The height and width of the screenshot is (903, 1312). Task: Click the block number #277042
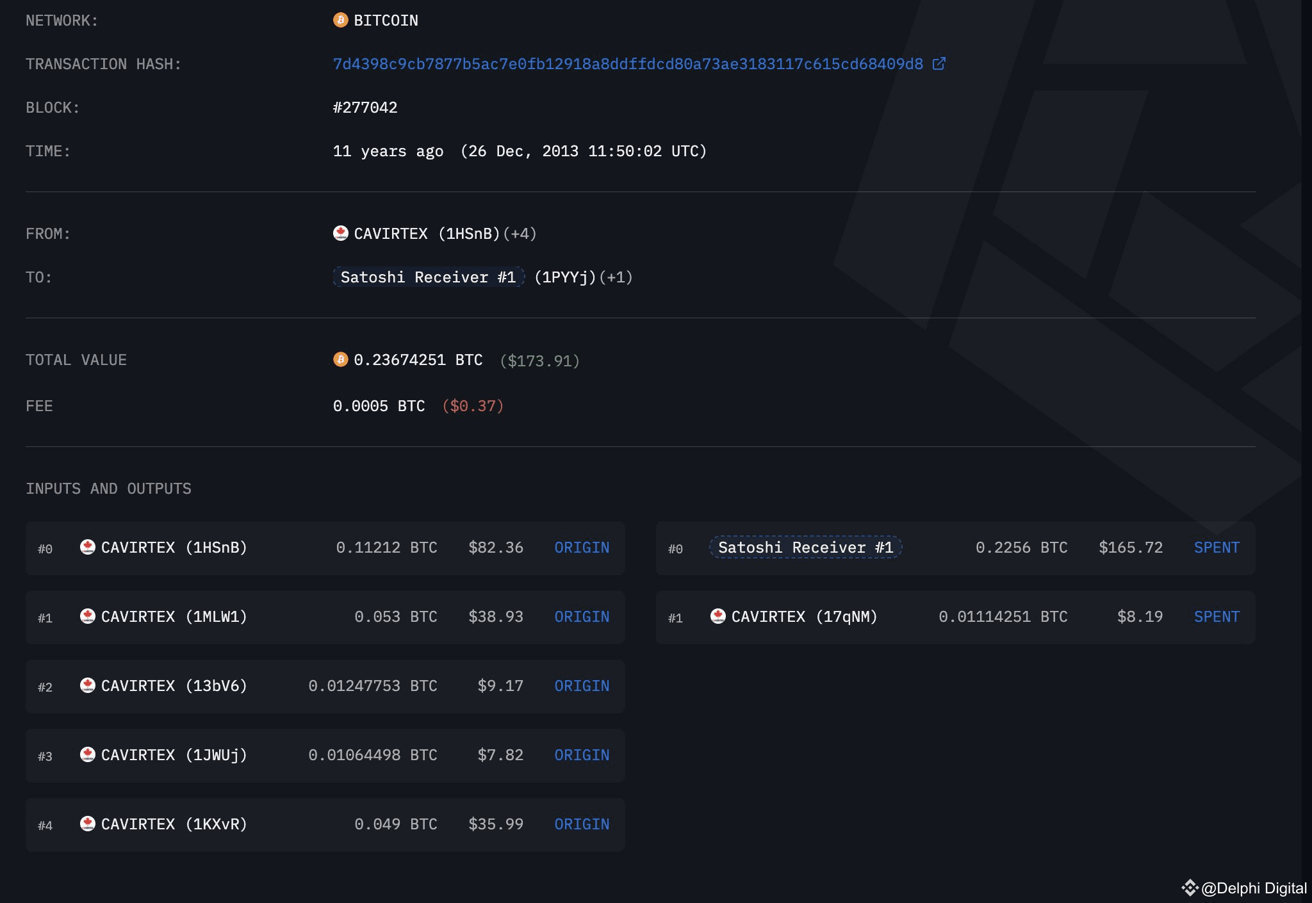365,108
